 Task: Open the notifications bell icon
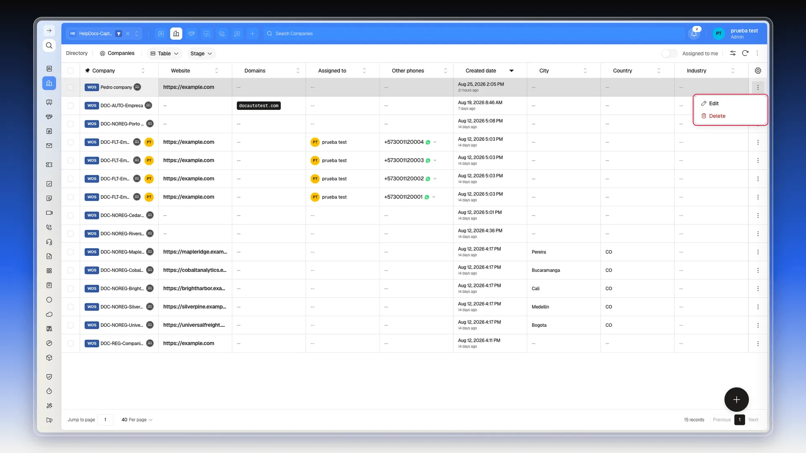pos(694,34)
